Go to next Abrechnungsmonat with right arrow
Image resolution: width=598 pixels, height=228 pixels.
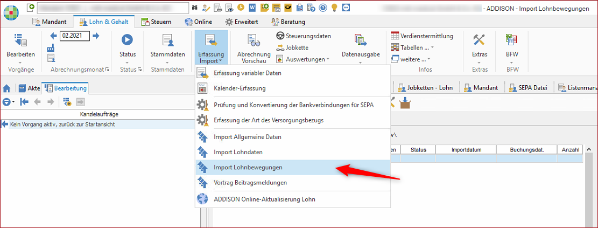point(96,36)
